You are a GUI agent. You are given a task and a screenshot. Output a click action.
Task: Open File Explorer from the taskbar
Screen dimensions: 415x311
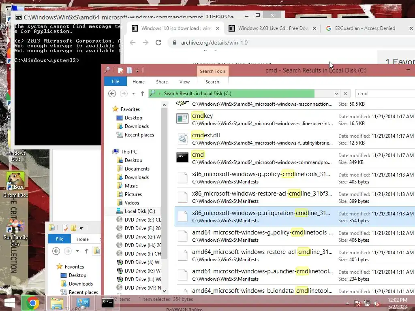coord(57,303)
